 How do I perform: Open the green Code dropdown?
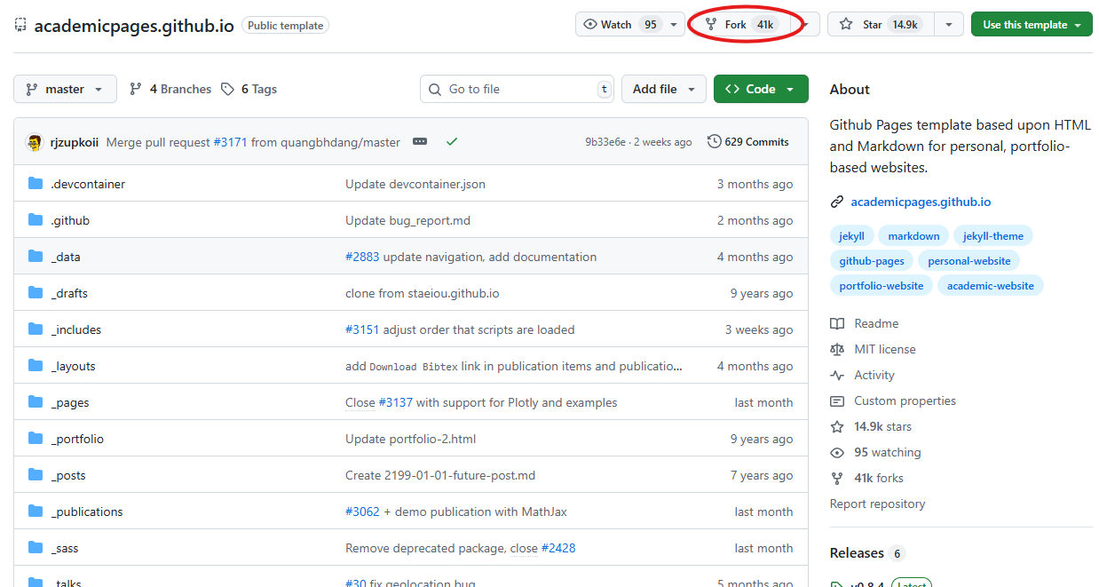pyautogui.click(x=760, y=89)
